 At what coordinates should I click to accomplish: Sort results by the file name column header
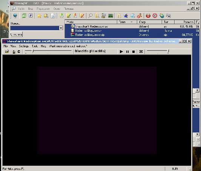click(x=91, y=22)
